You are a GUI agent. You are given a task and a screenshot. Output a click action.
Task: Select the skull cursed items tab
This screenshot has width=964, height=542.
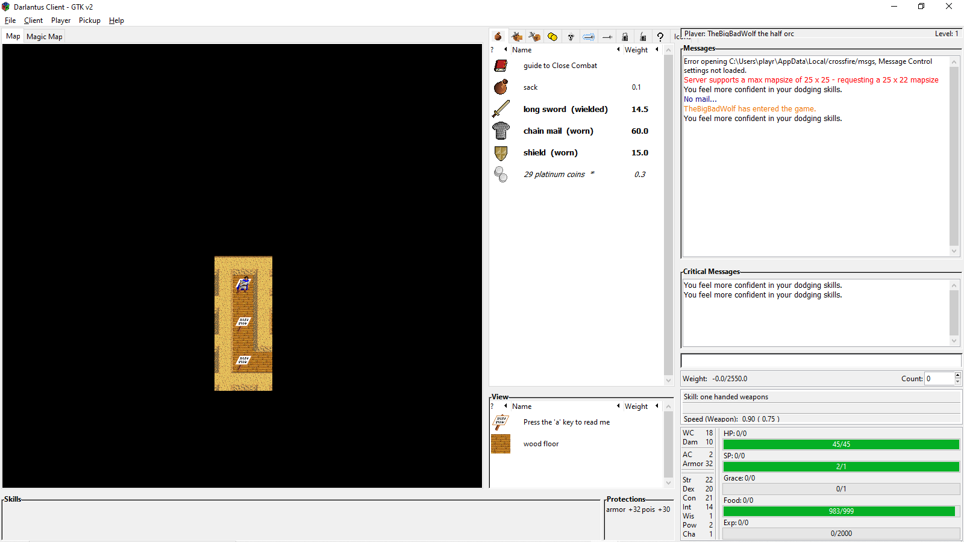pyautogui.click(x=571, y=37)
